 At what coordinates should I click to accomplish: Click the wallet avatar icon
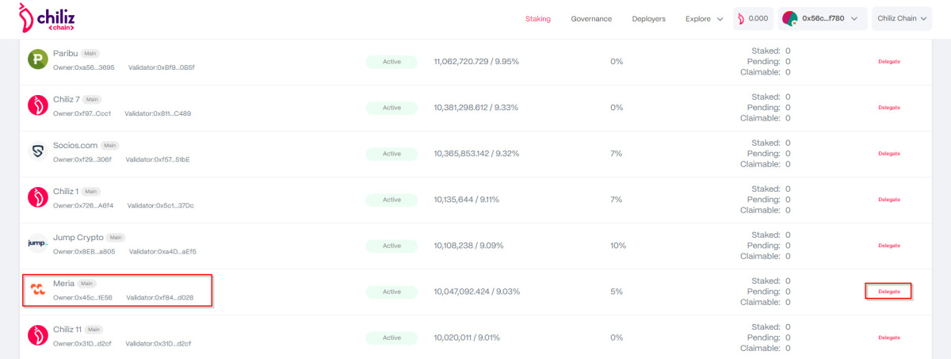[x=789, y=18]
